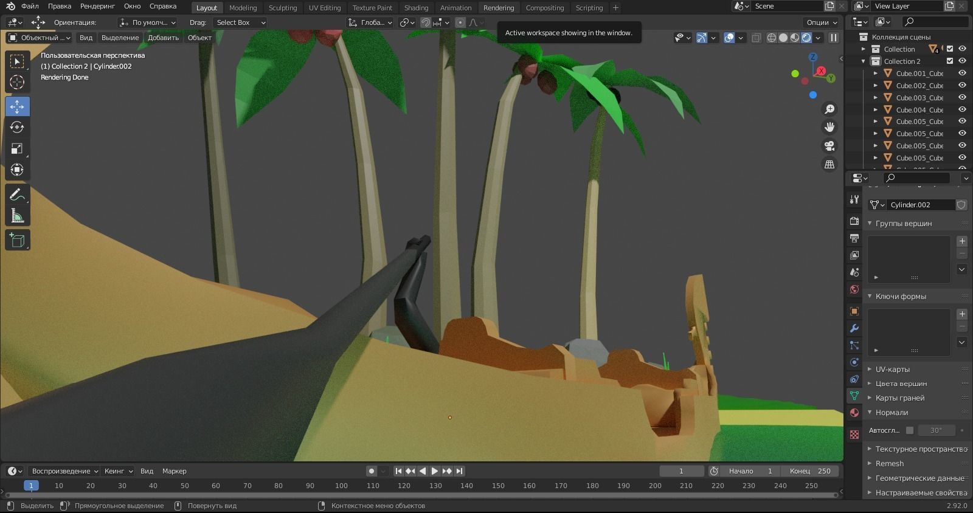Screen dimensions: 973x513
Task: Uncheck the Collection 2 checkbox
Action: click(950, 61)
